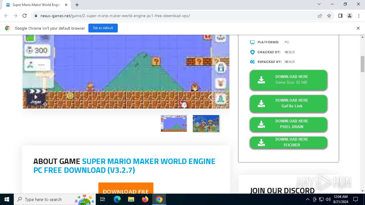
Task: Dismiss the default browser notification bar
Action: pos(358,28)
